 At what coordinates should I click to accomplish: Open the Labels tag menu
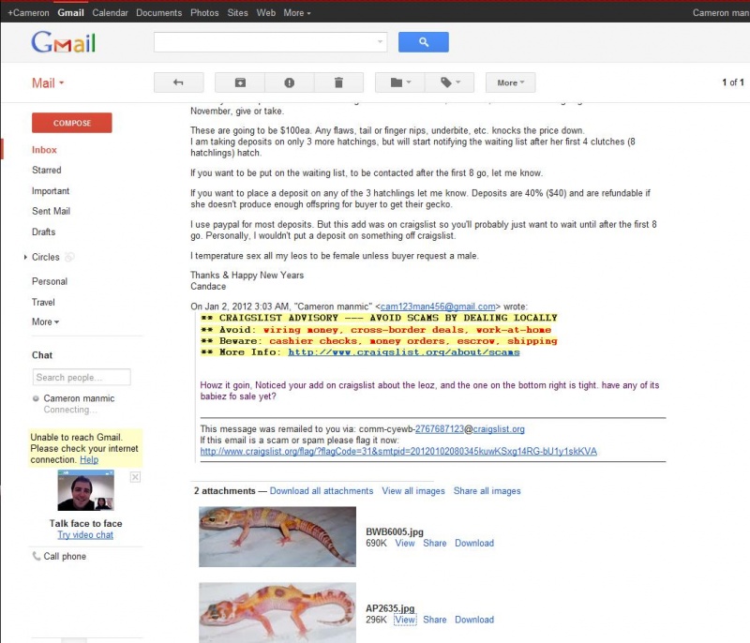450,82
